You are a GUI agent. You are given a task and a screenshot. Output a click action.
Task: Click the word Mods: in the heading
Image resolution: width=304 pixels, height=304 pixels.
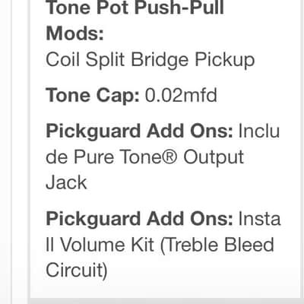(x=75, y=33)
